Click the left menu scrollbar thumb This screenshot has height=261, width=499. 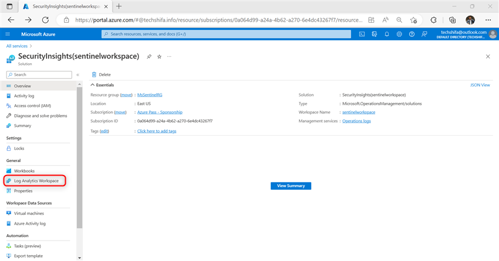pos(80,157)
